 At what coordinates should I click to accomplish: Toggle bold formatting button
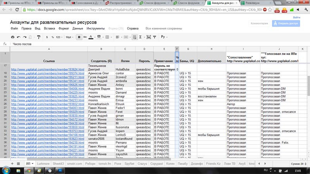tap(79, 37)
